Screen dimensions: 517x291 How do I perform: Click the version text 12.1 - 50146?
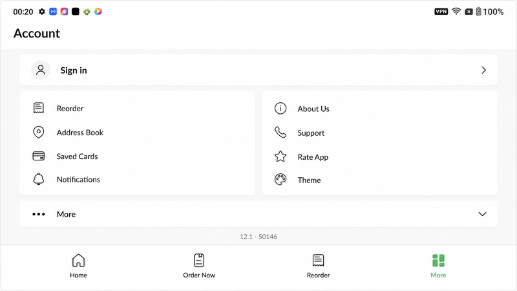coord(258,237)
